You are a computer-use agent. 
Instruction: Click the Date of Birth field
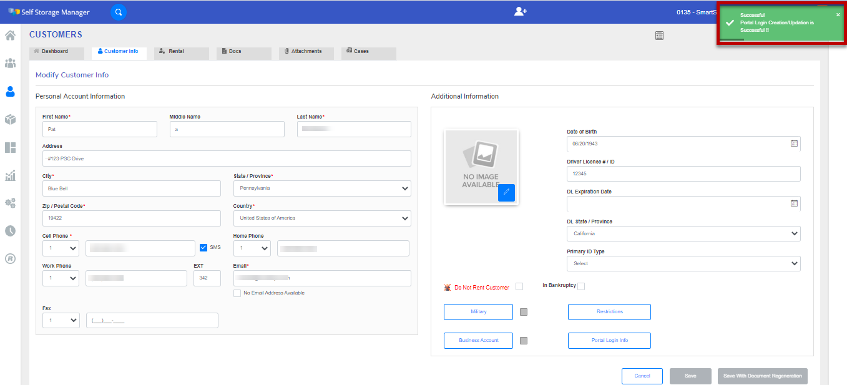pyautogui.click(x=683, y=144)
